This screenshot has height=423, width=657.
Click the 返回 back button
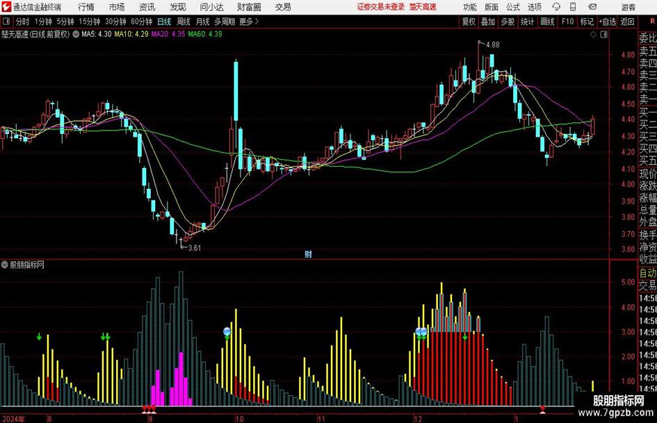click(627, 22)
